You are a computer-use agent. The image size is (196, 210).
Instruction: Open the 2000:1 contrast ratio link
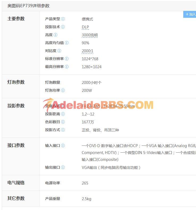click(87, 51)
